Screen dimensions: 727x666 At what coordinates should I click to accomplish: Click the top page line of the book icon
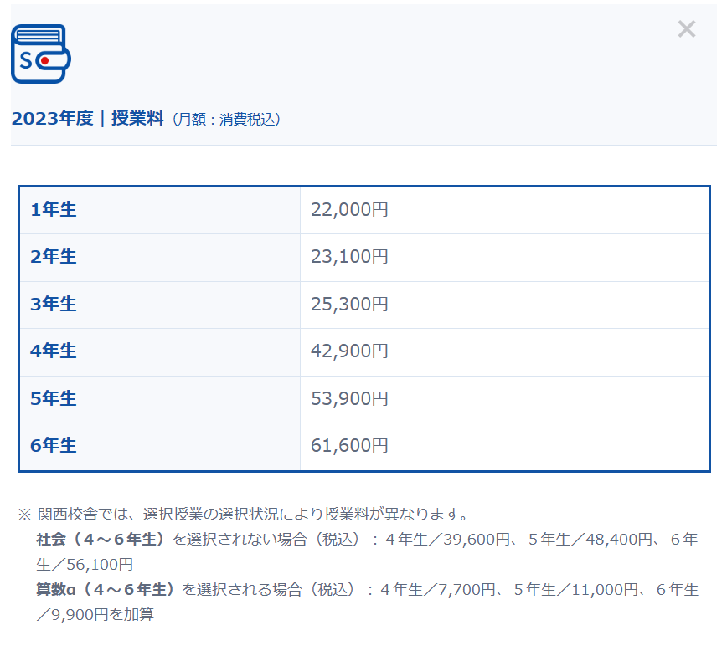38,31
